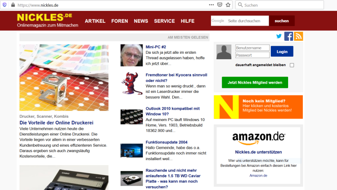Open the RSS feed icon
The height and width of the screenshot is (190, 337).
click(x=299, y=36)
